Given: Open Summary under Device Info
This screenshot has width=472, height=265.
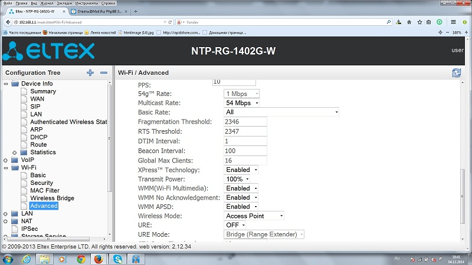Looking at the screenshot, I should (43, 91).
